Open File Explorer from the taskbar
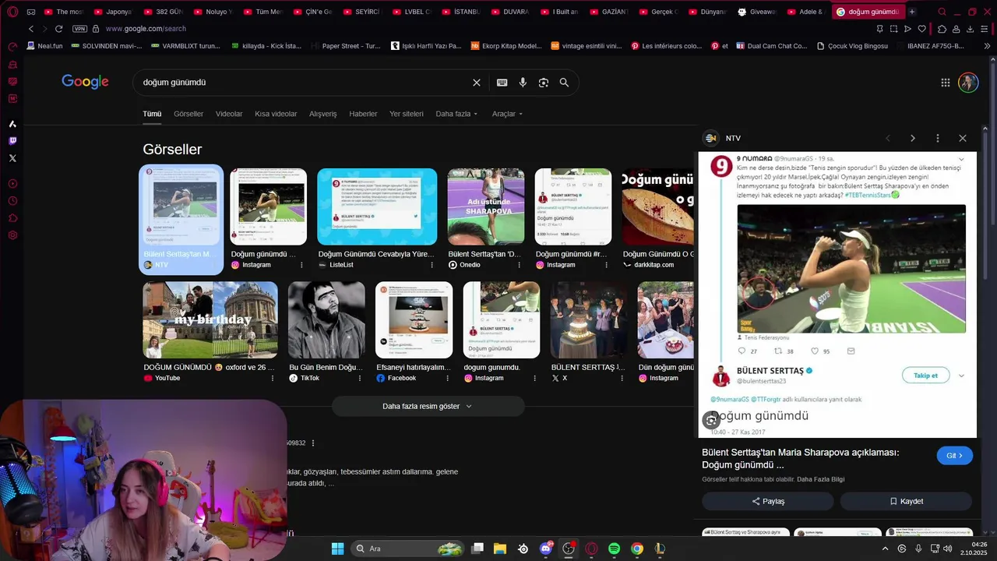 tap(500, 549)
